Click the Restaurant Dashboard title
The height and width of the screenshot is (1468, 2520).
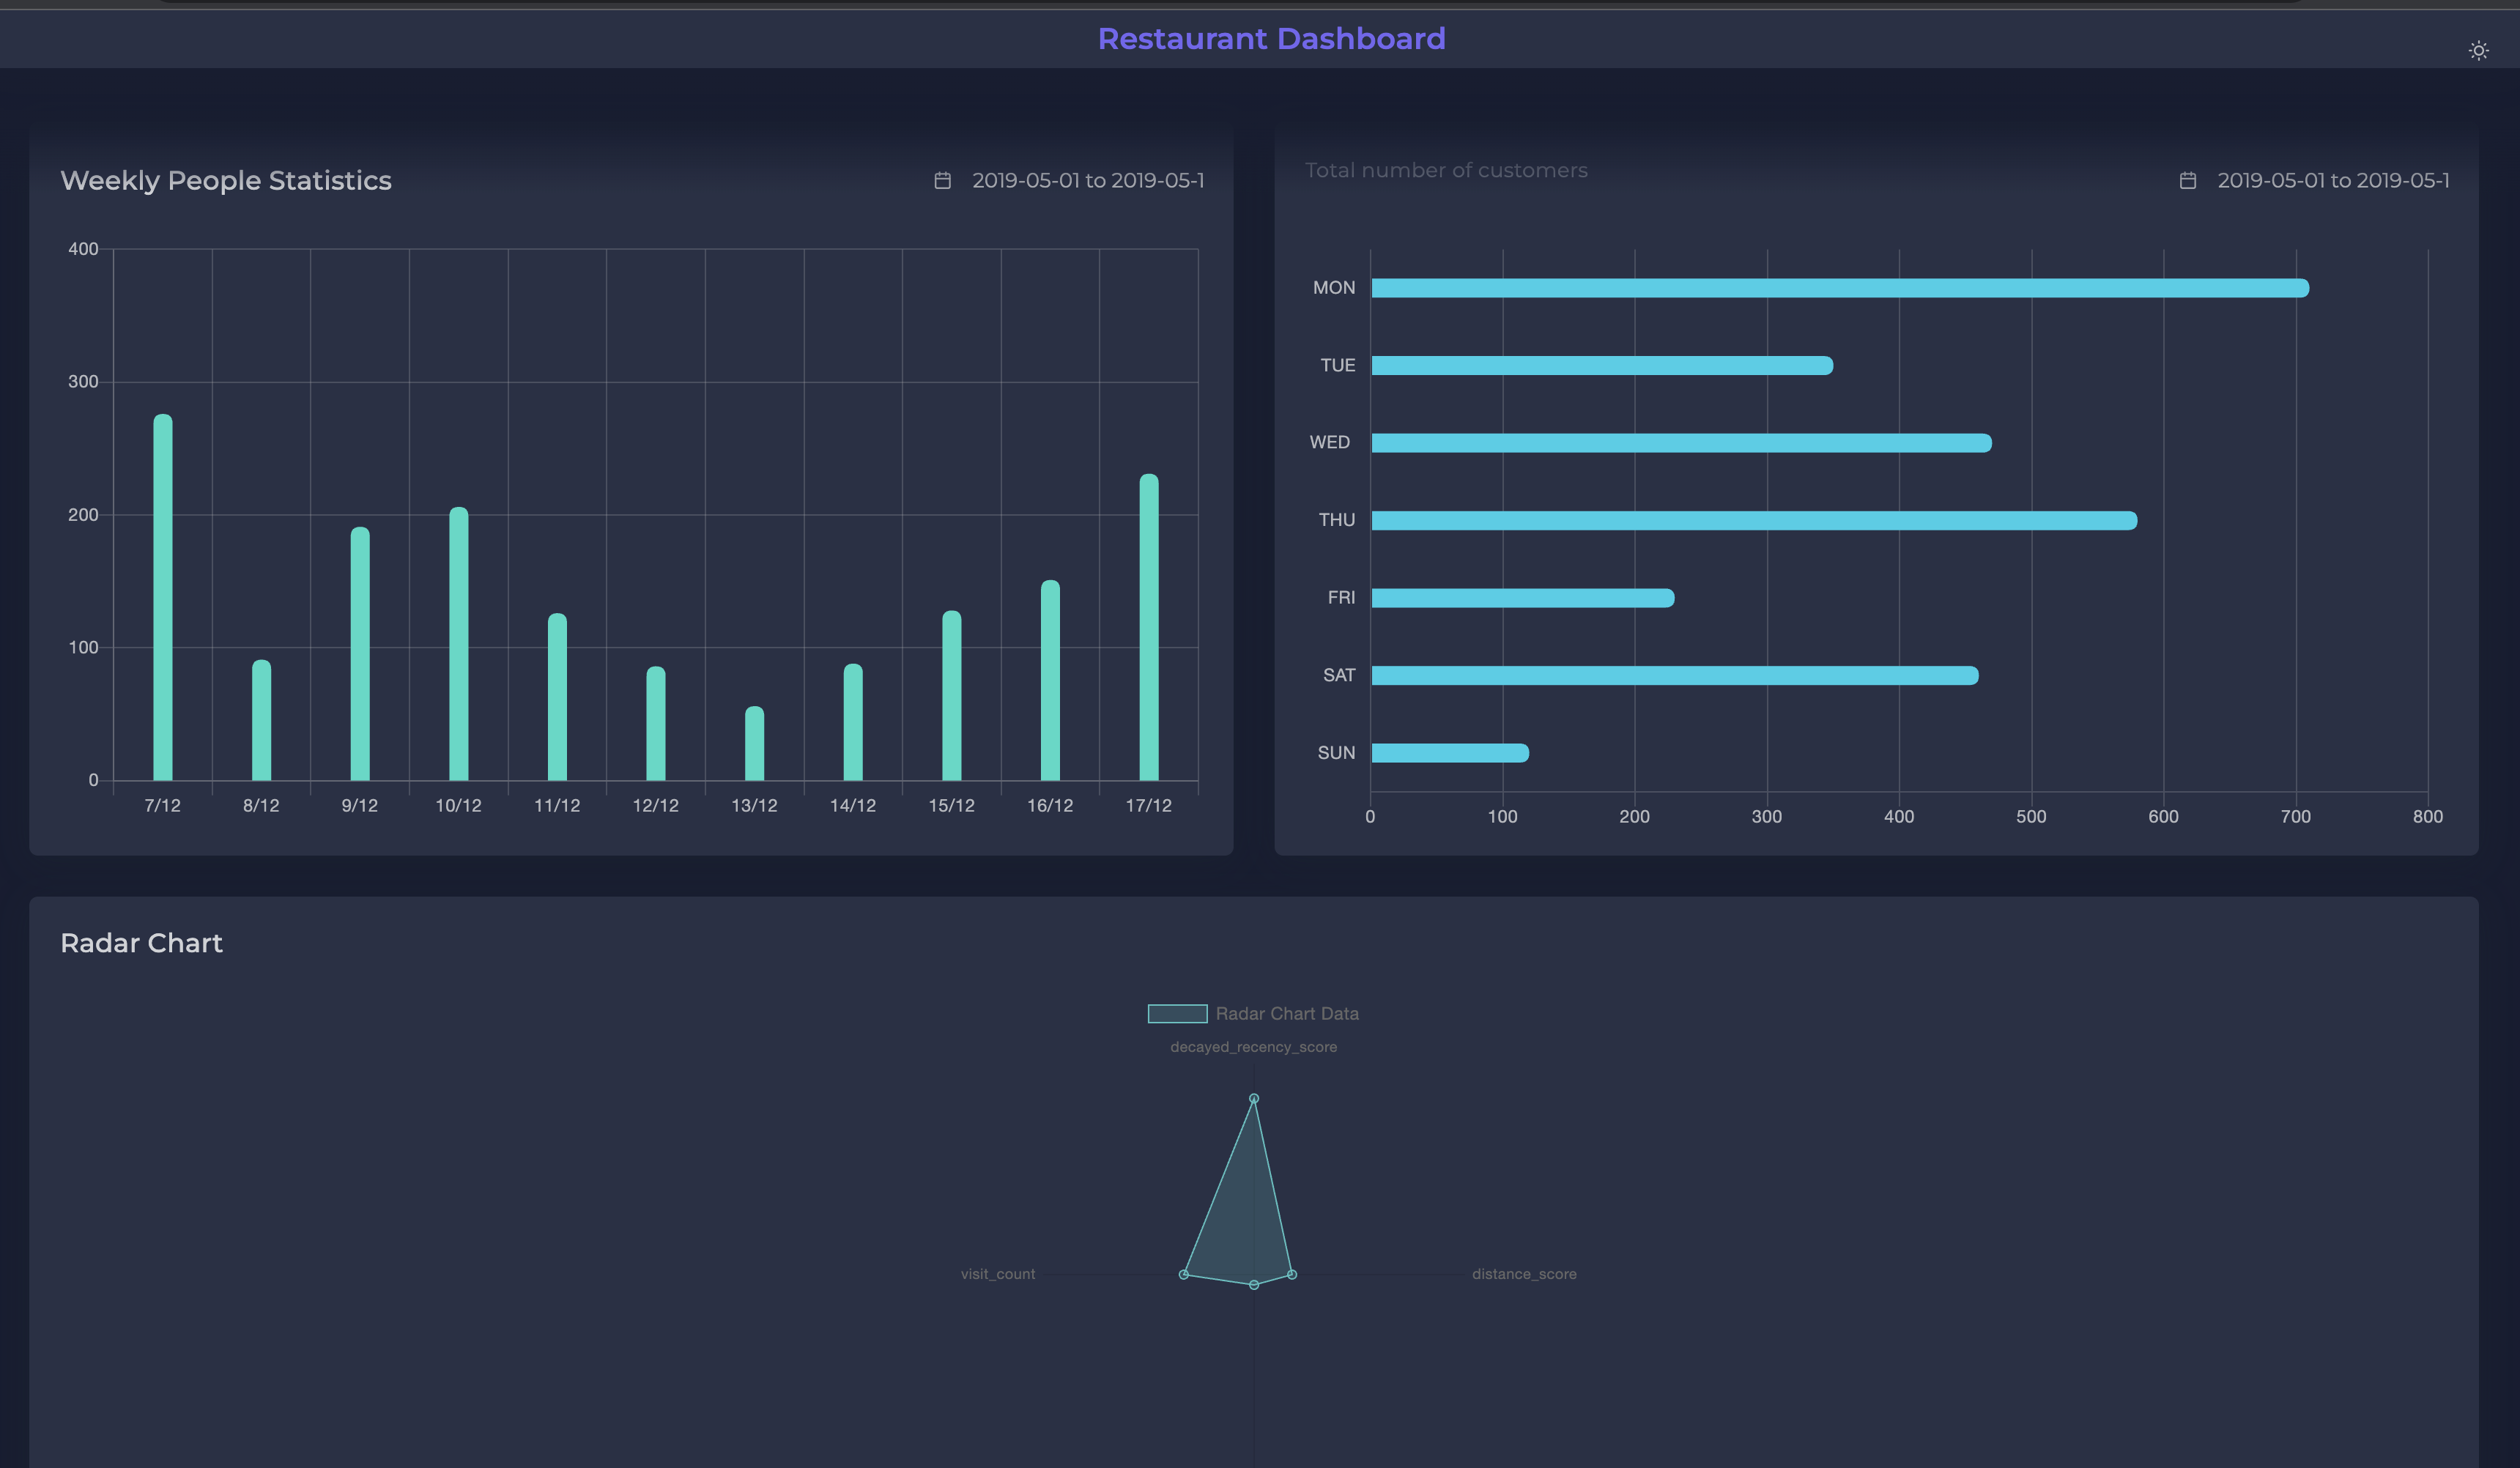click(x=1271, y=39)
